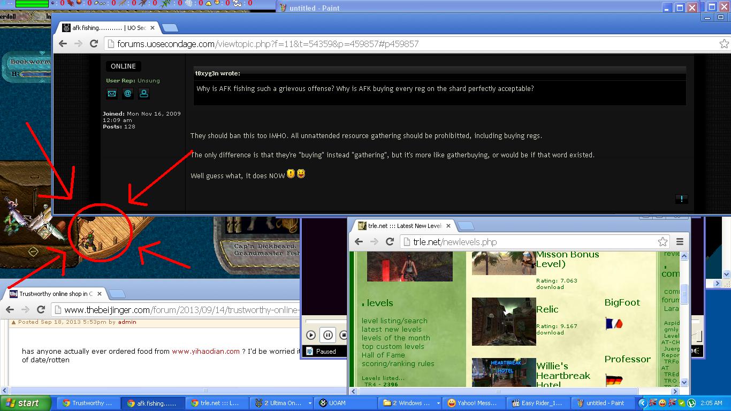The width and height of the screenshot is (731, 411).
Task: Expand the hidden system tray icons arrow
Action: (x=643, y=403)
